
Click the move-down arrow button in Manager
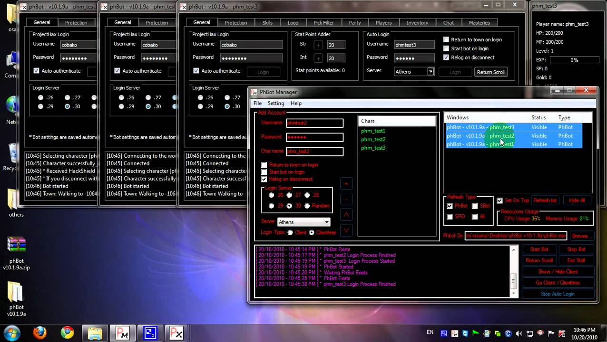point(346,230)
